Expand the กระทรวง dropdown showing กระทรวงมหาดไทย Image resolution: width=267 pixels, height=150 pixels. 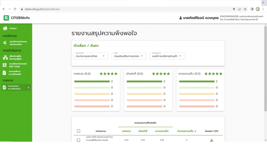pyautogui.click(x=91, y=56)
